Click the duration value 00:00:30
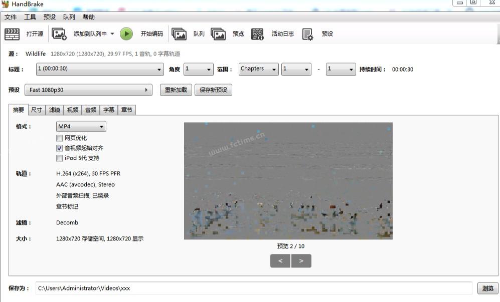Image resolution: width=500 pixels, height=302 pixels. tap(403, 70)
